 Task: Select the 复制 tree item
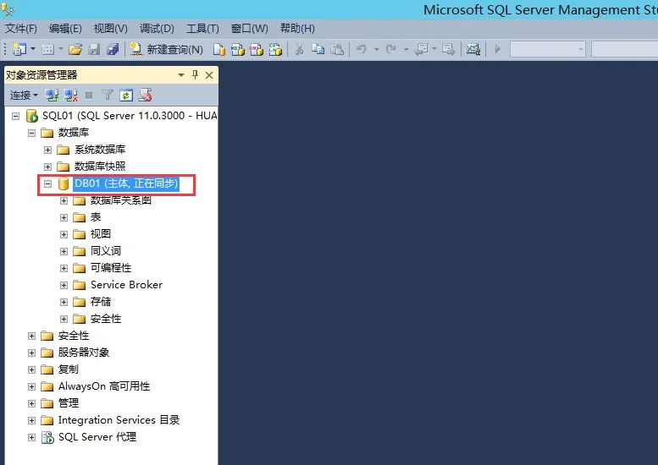pos(69,369)
